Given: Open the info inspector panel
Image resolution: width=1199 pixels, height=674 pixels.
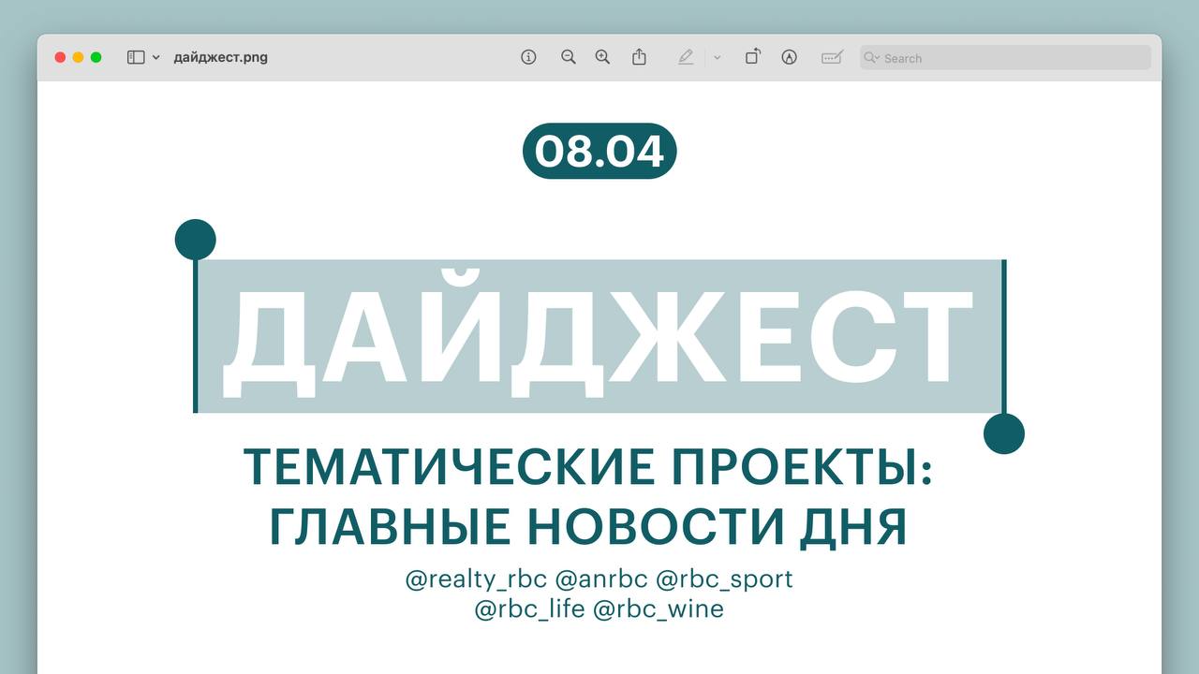Looking at the screenshot, I should pos(528,57).
